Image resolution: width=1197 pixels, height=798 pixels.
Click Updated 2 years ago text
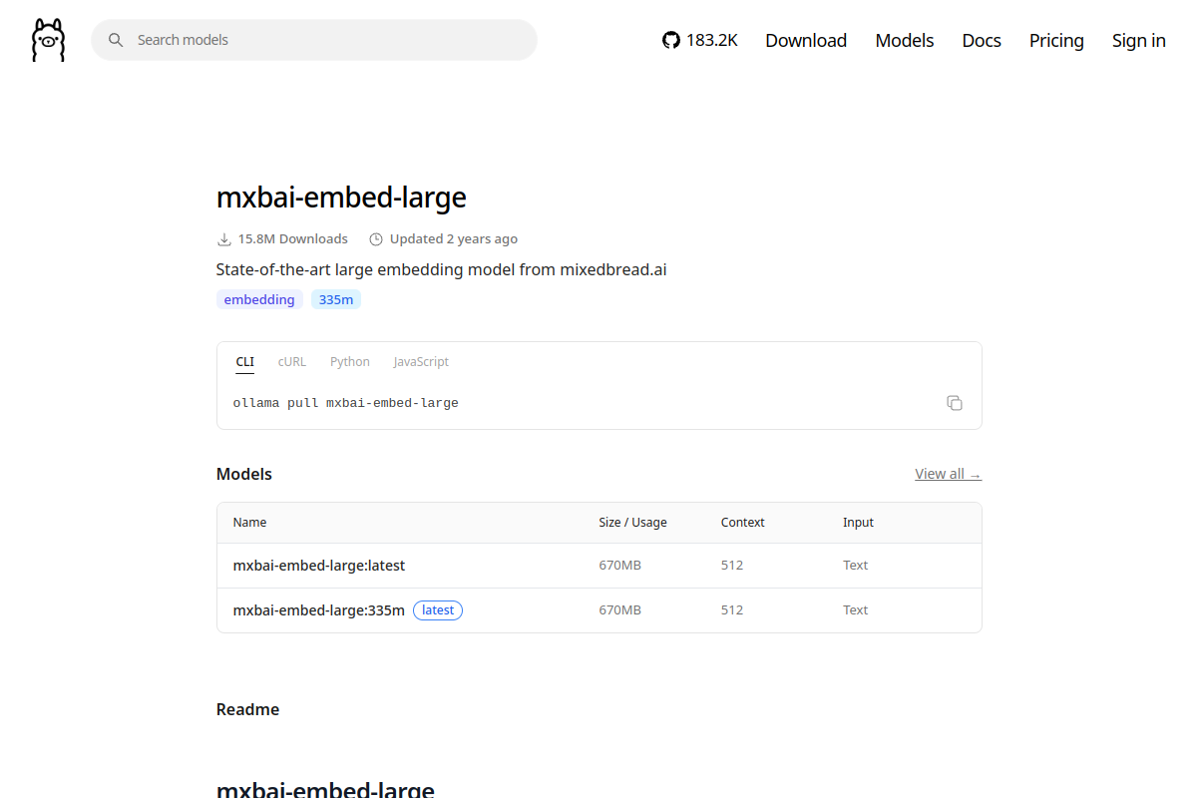click(454, 239)
